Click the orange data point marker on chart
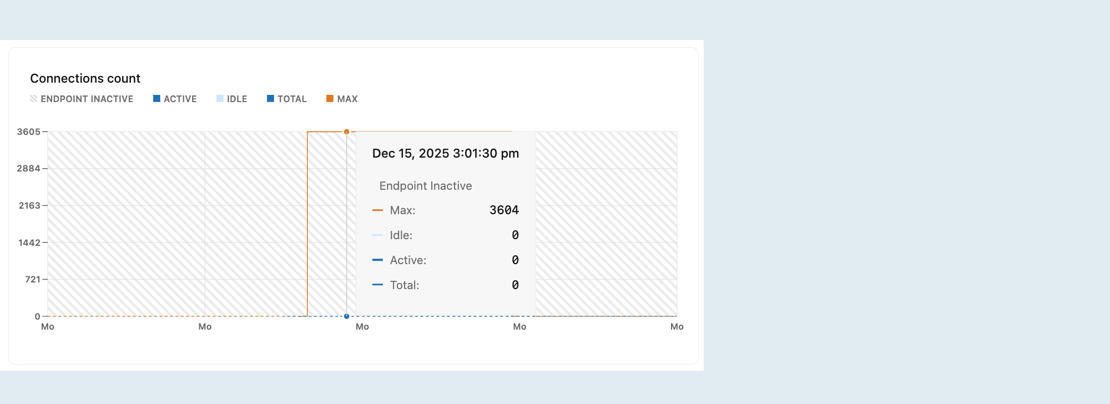This screenshot has width=1110, height=404. (346, 132)
